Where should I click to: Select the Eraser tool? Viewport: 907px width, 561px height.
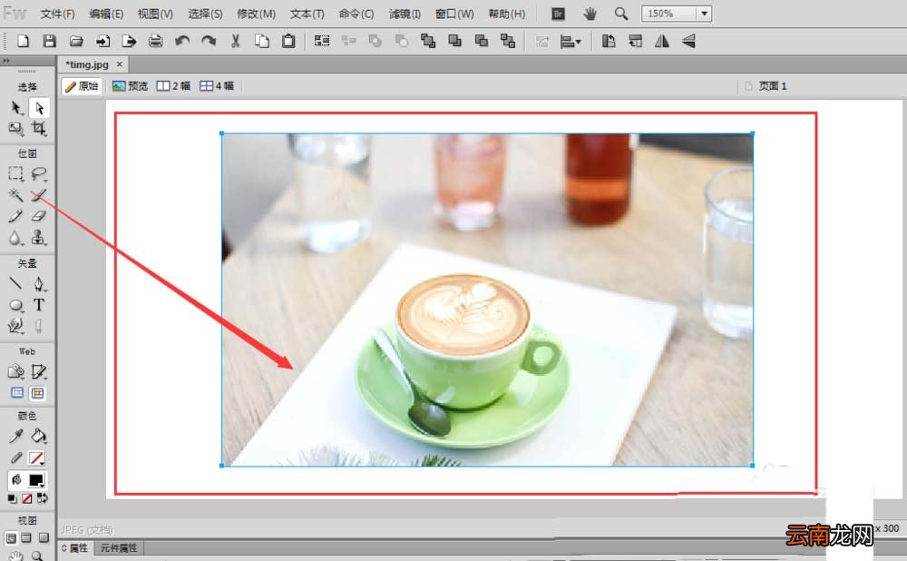coord(39,216)
